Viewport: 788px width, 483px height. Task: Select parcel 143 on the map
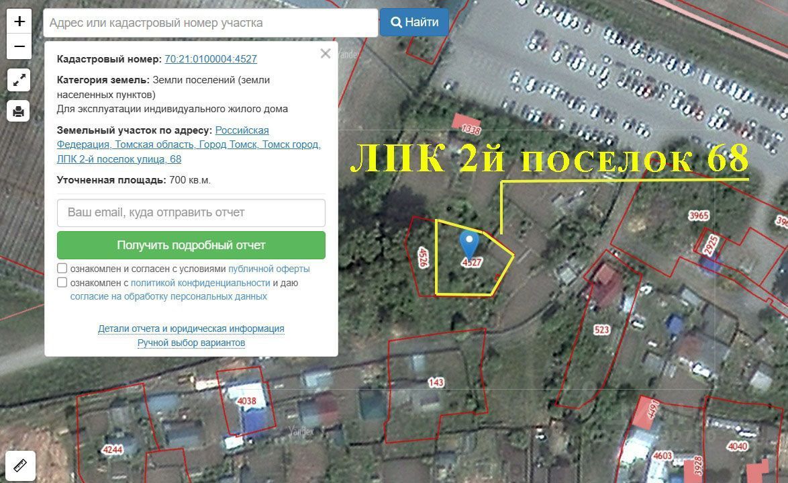tap(436, 382)
